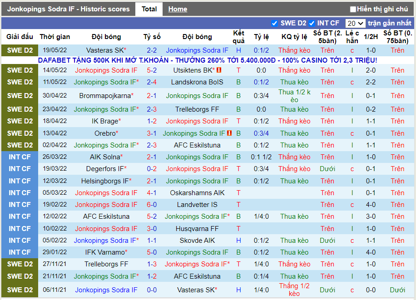Select the INT CF cell for 26/03/22
416x300 pixels.
click(x=20, y=157)
